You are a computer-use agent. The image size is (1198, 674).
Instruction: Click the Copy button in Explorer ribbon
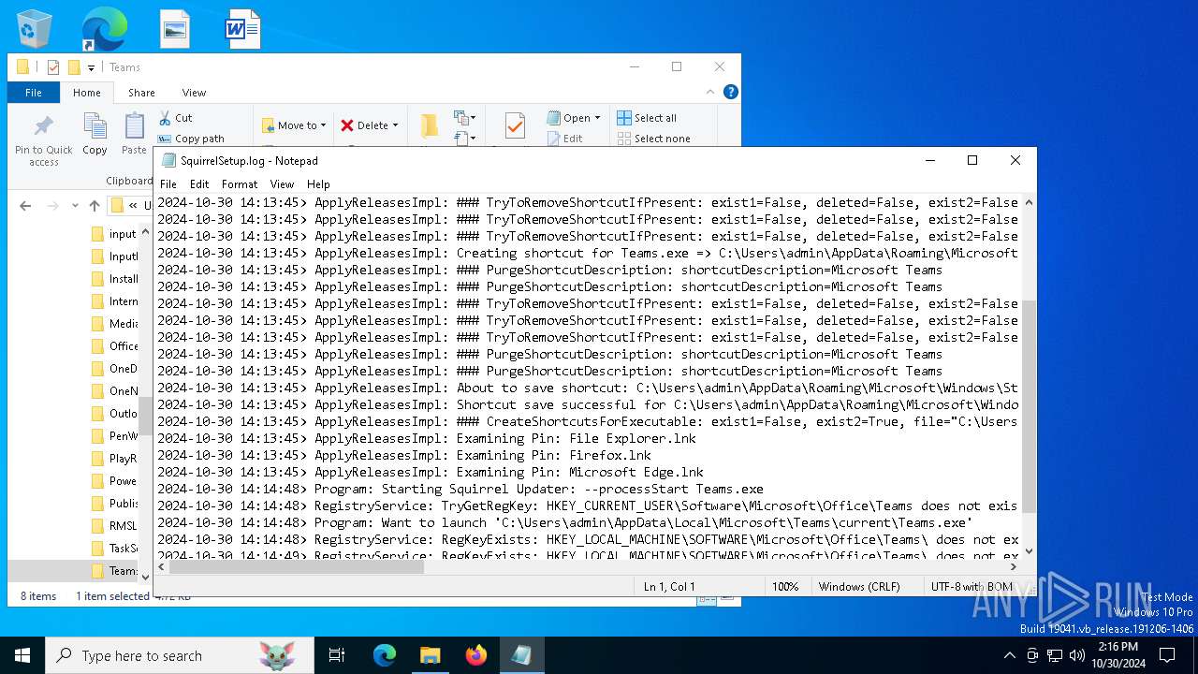pyautogui.click(x=95, y=134)
